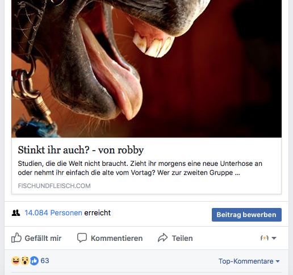Open article headline Stinkt ihr auch?
The width and height of the screenshot is (293, 275).
click(x=81, y=150)
